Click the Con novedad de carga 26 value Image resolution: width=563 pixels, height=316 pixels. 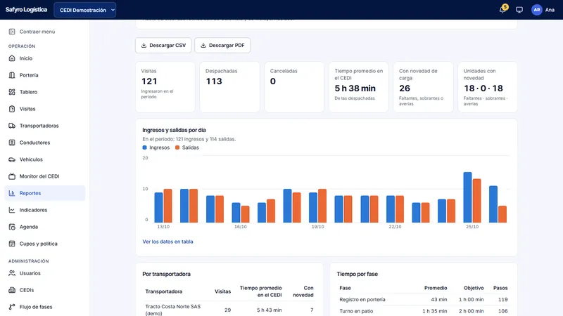tap(405, 88)
